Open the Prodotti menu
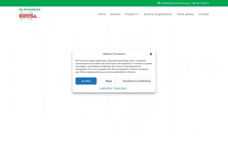228x142 pixels. (x=130, y=14)
